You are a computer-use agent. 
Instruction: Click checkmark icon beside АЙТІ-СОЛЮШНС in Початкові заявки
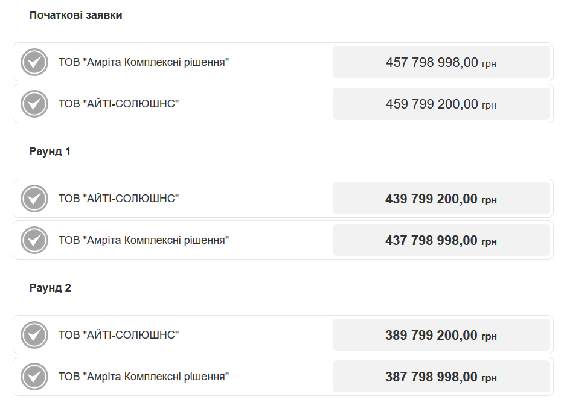pyautogui.click(x=34, y=104)
